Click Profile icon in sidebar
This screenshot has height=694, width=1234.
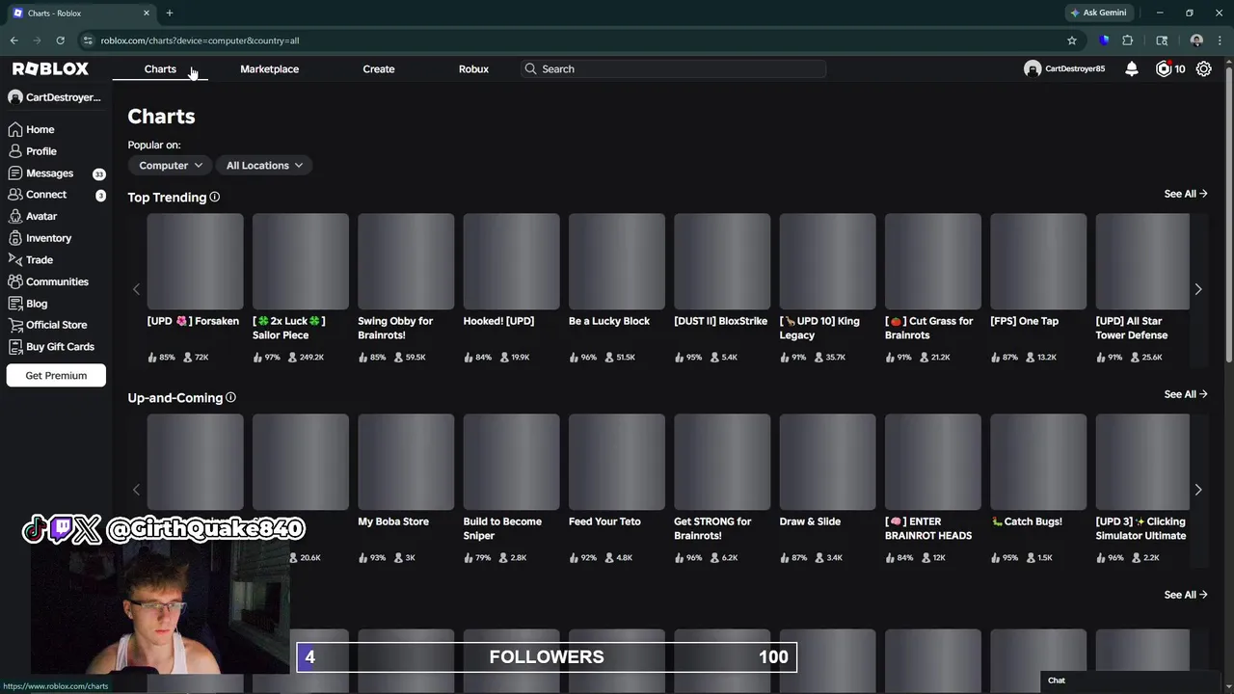15,151
